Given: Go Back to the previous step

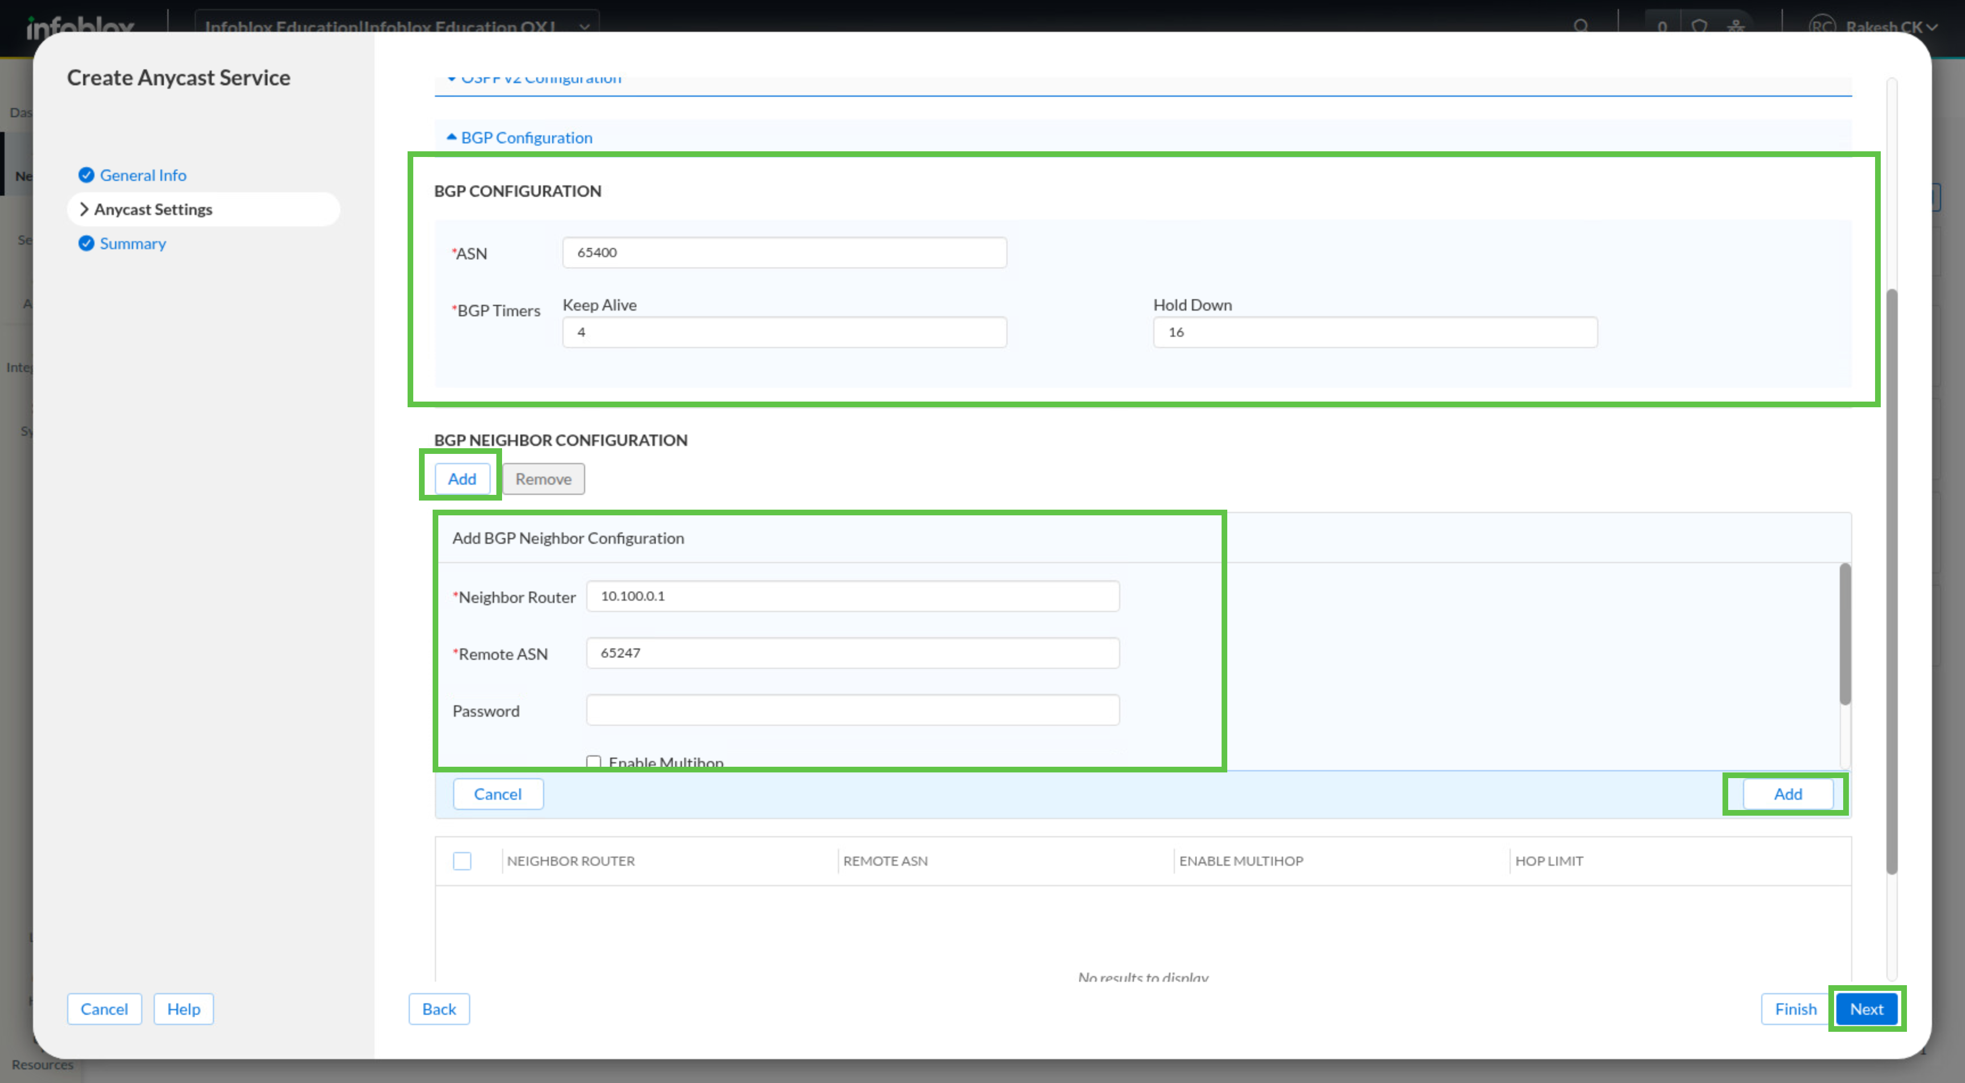Looking at the screenshot, I should click(439, 1009).
